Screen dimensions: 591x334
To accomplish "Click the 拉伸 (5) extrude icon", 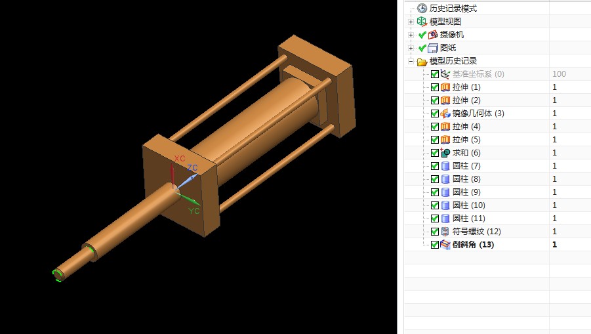I will click(x=445, y=140).
